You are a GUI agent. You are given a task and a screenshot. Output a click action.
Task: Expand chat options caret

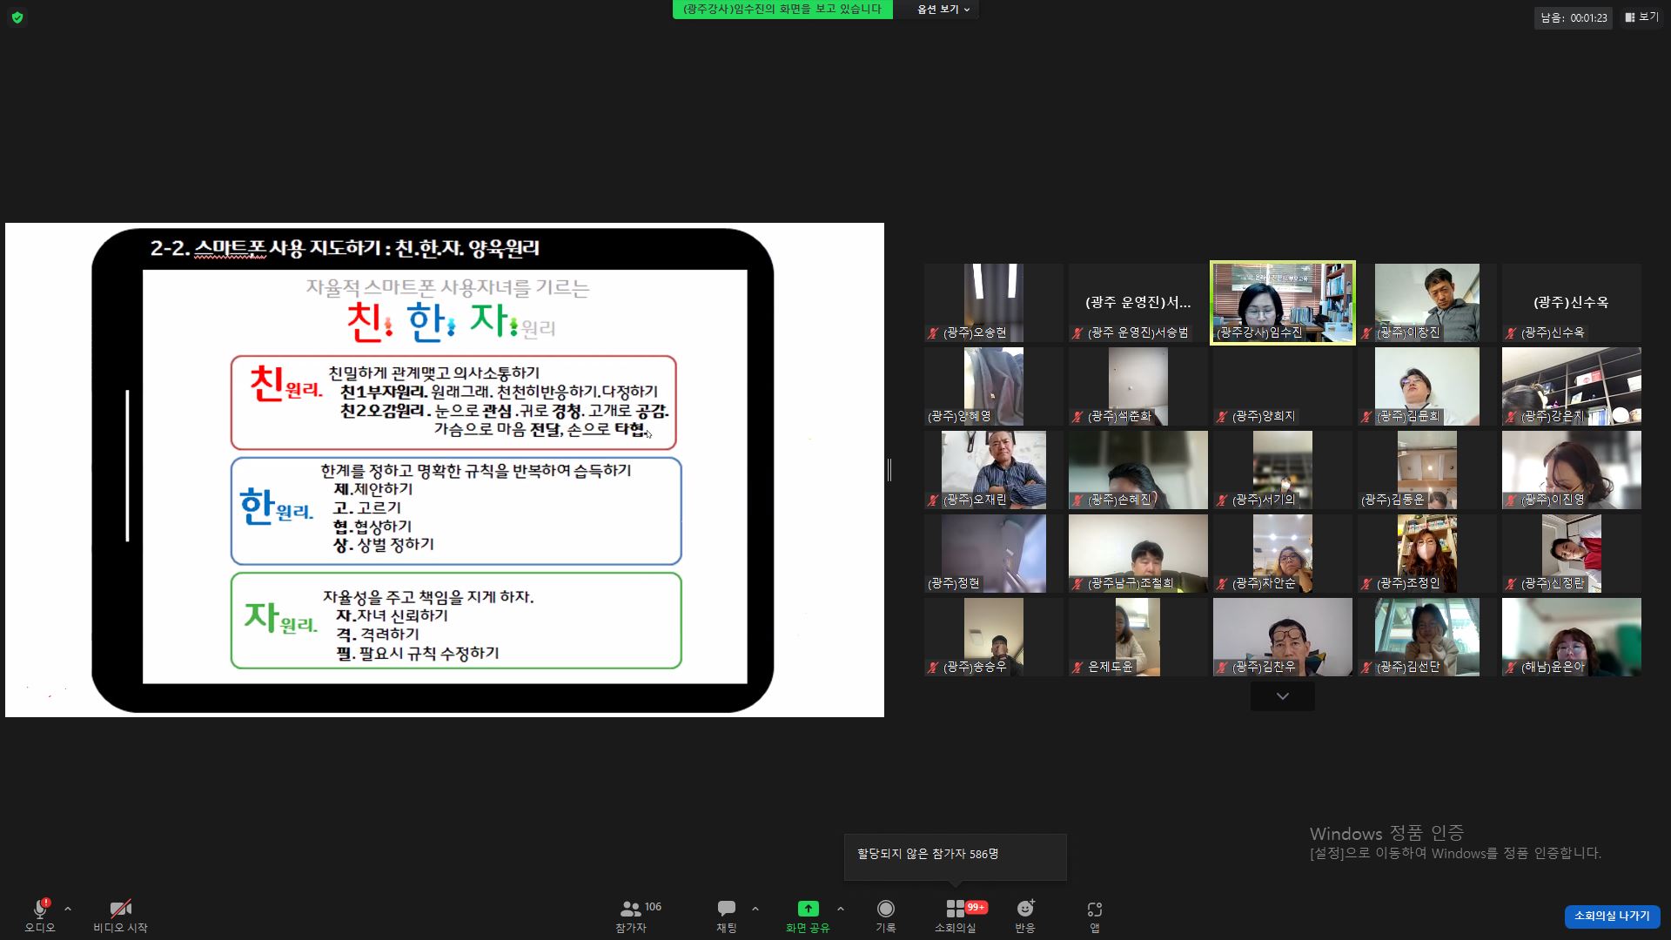(755, 909)
